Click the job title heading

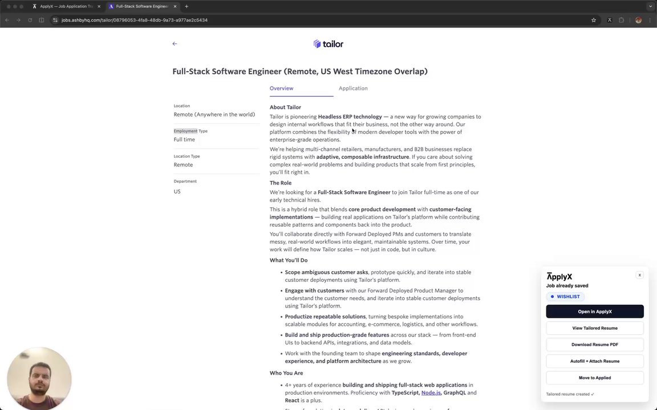300,72
